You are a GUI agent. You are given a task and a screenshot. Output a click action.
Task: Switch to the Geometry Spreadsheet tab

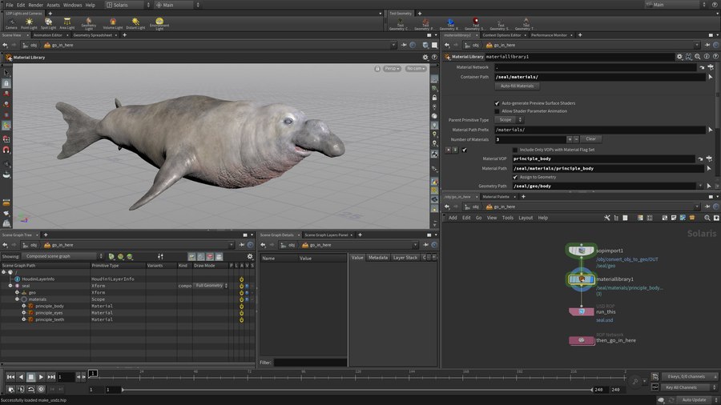(93, 35)
